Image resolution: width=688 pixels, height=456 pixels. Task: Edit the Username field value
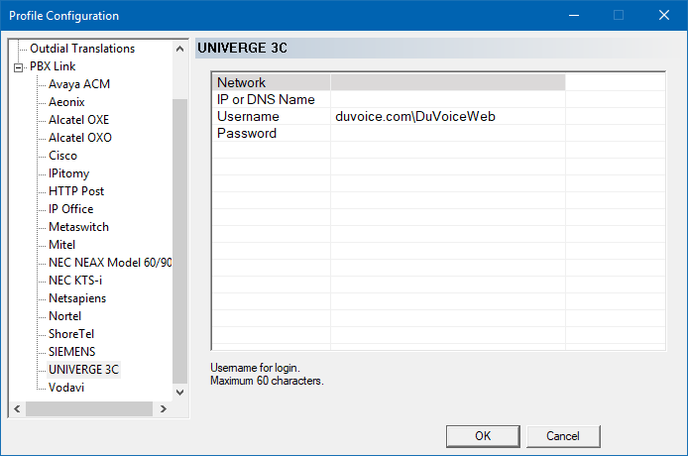(448, 116)
